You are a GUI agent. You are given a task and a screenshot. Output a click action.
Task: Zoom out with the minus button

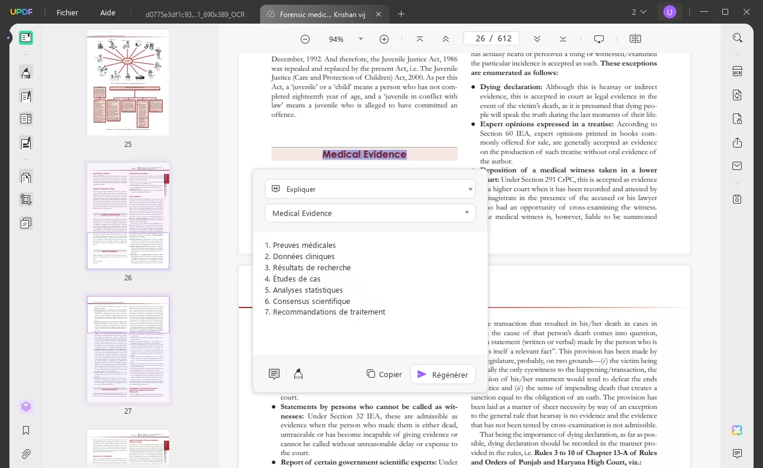pyautogui.click(x=305, y=39)
